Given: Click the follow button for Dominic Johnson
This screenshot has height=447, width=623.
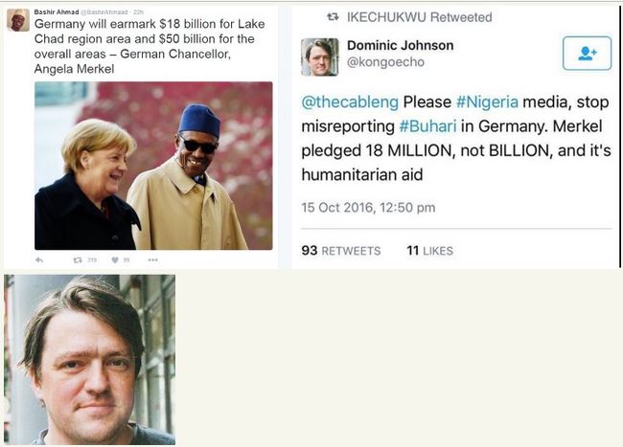Looking at the screenshot, I should coord(587,56).
